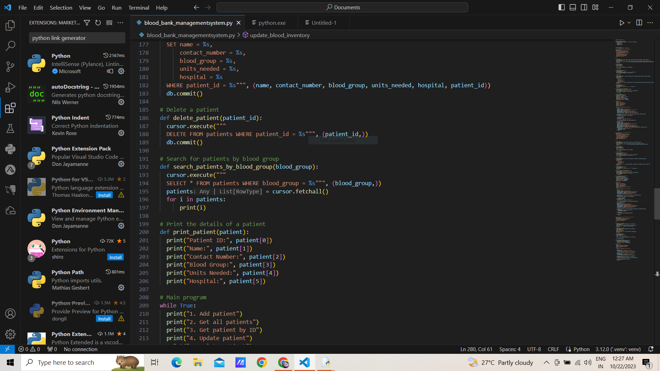This screenshot has height=371, width=660.
Task: Click the Spaces: 4 indentation status item
Action: click(x=509, y=349)
